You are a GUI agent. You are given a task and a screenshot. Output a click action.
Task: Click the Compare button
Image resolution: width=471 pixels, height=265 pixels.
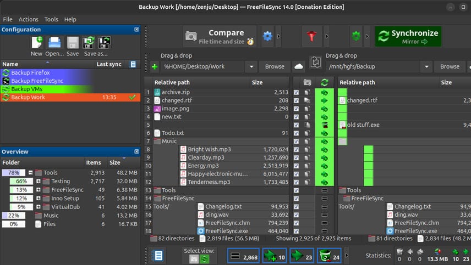pyautogui.click(x=220, y=36)
